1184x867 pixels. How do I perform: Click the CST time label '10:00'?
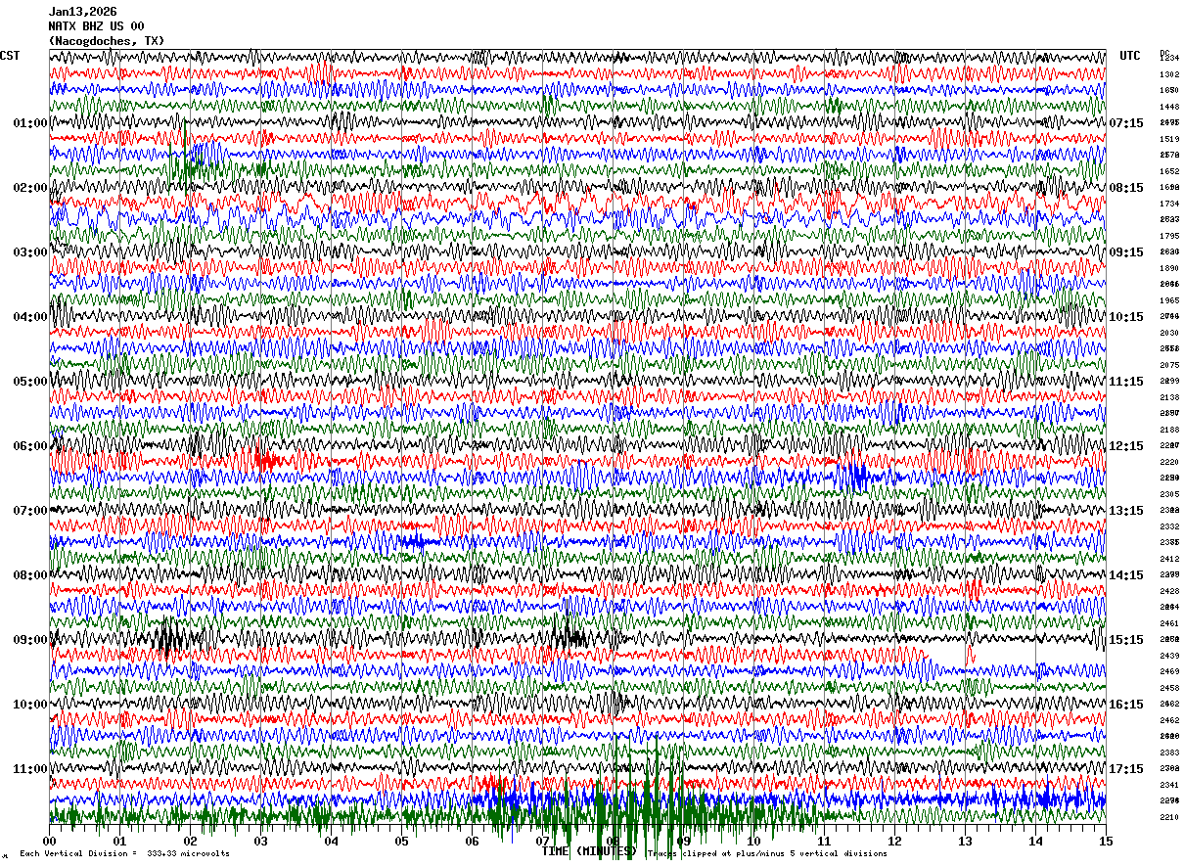(30, 705)
